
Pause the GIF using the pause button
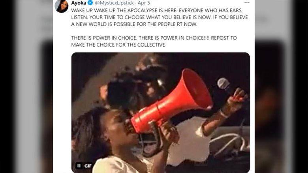[x=79, y=166]
